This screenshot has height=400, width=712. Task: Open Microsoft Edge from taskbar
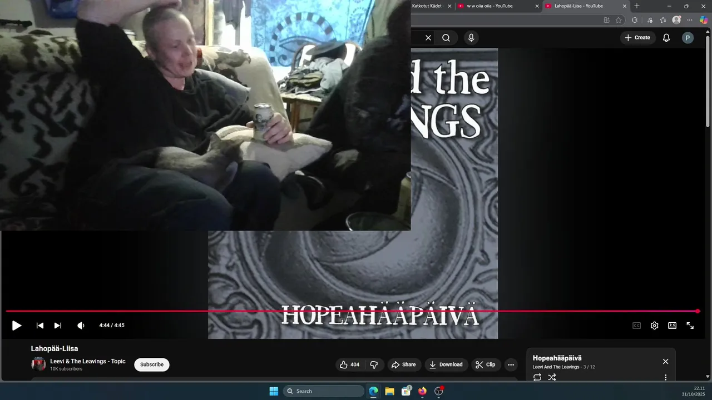point(374,391)
